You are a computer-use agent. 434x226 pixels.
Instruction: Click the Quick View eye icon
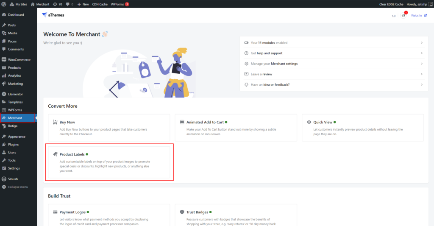point(309,122)
